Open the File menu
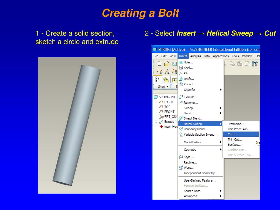Viewport: 280px width, 210px height. point(156,56)
